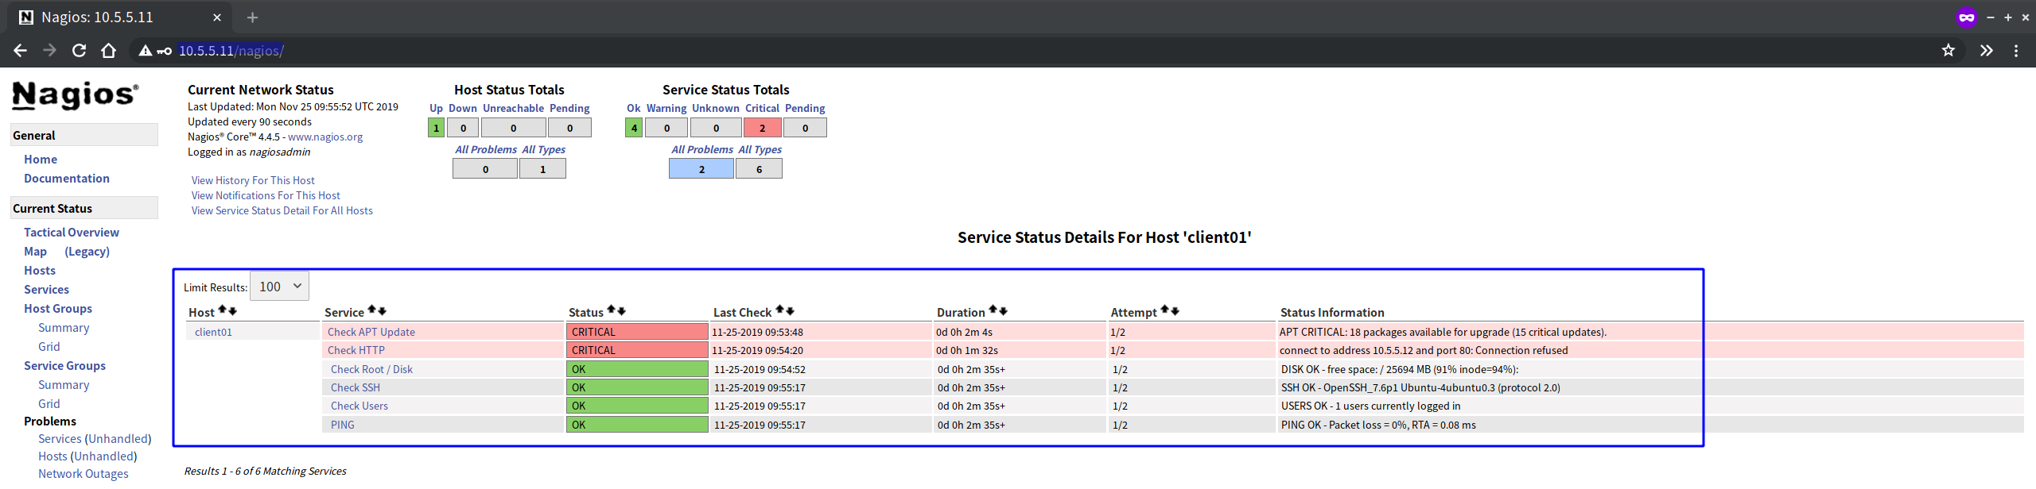Click the browser forward arrow
This screenshot has height=489, width=2036.
click(x=49, y=50)
